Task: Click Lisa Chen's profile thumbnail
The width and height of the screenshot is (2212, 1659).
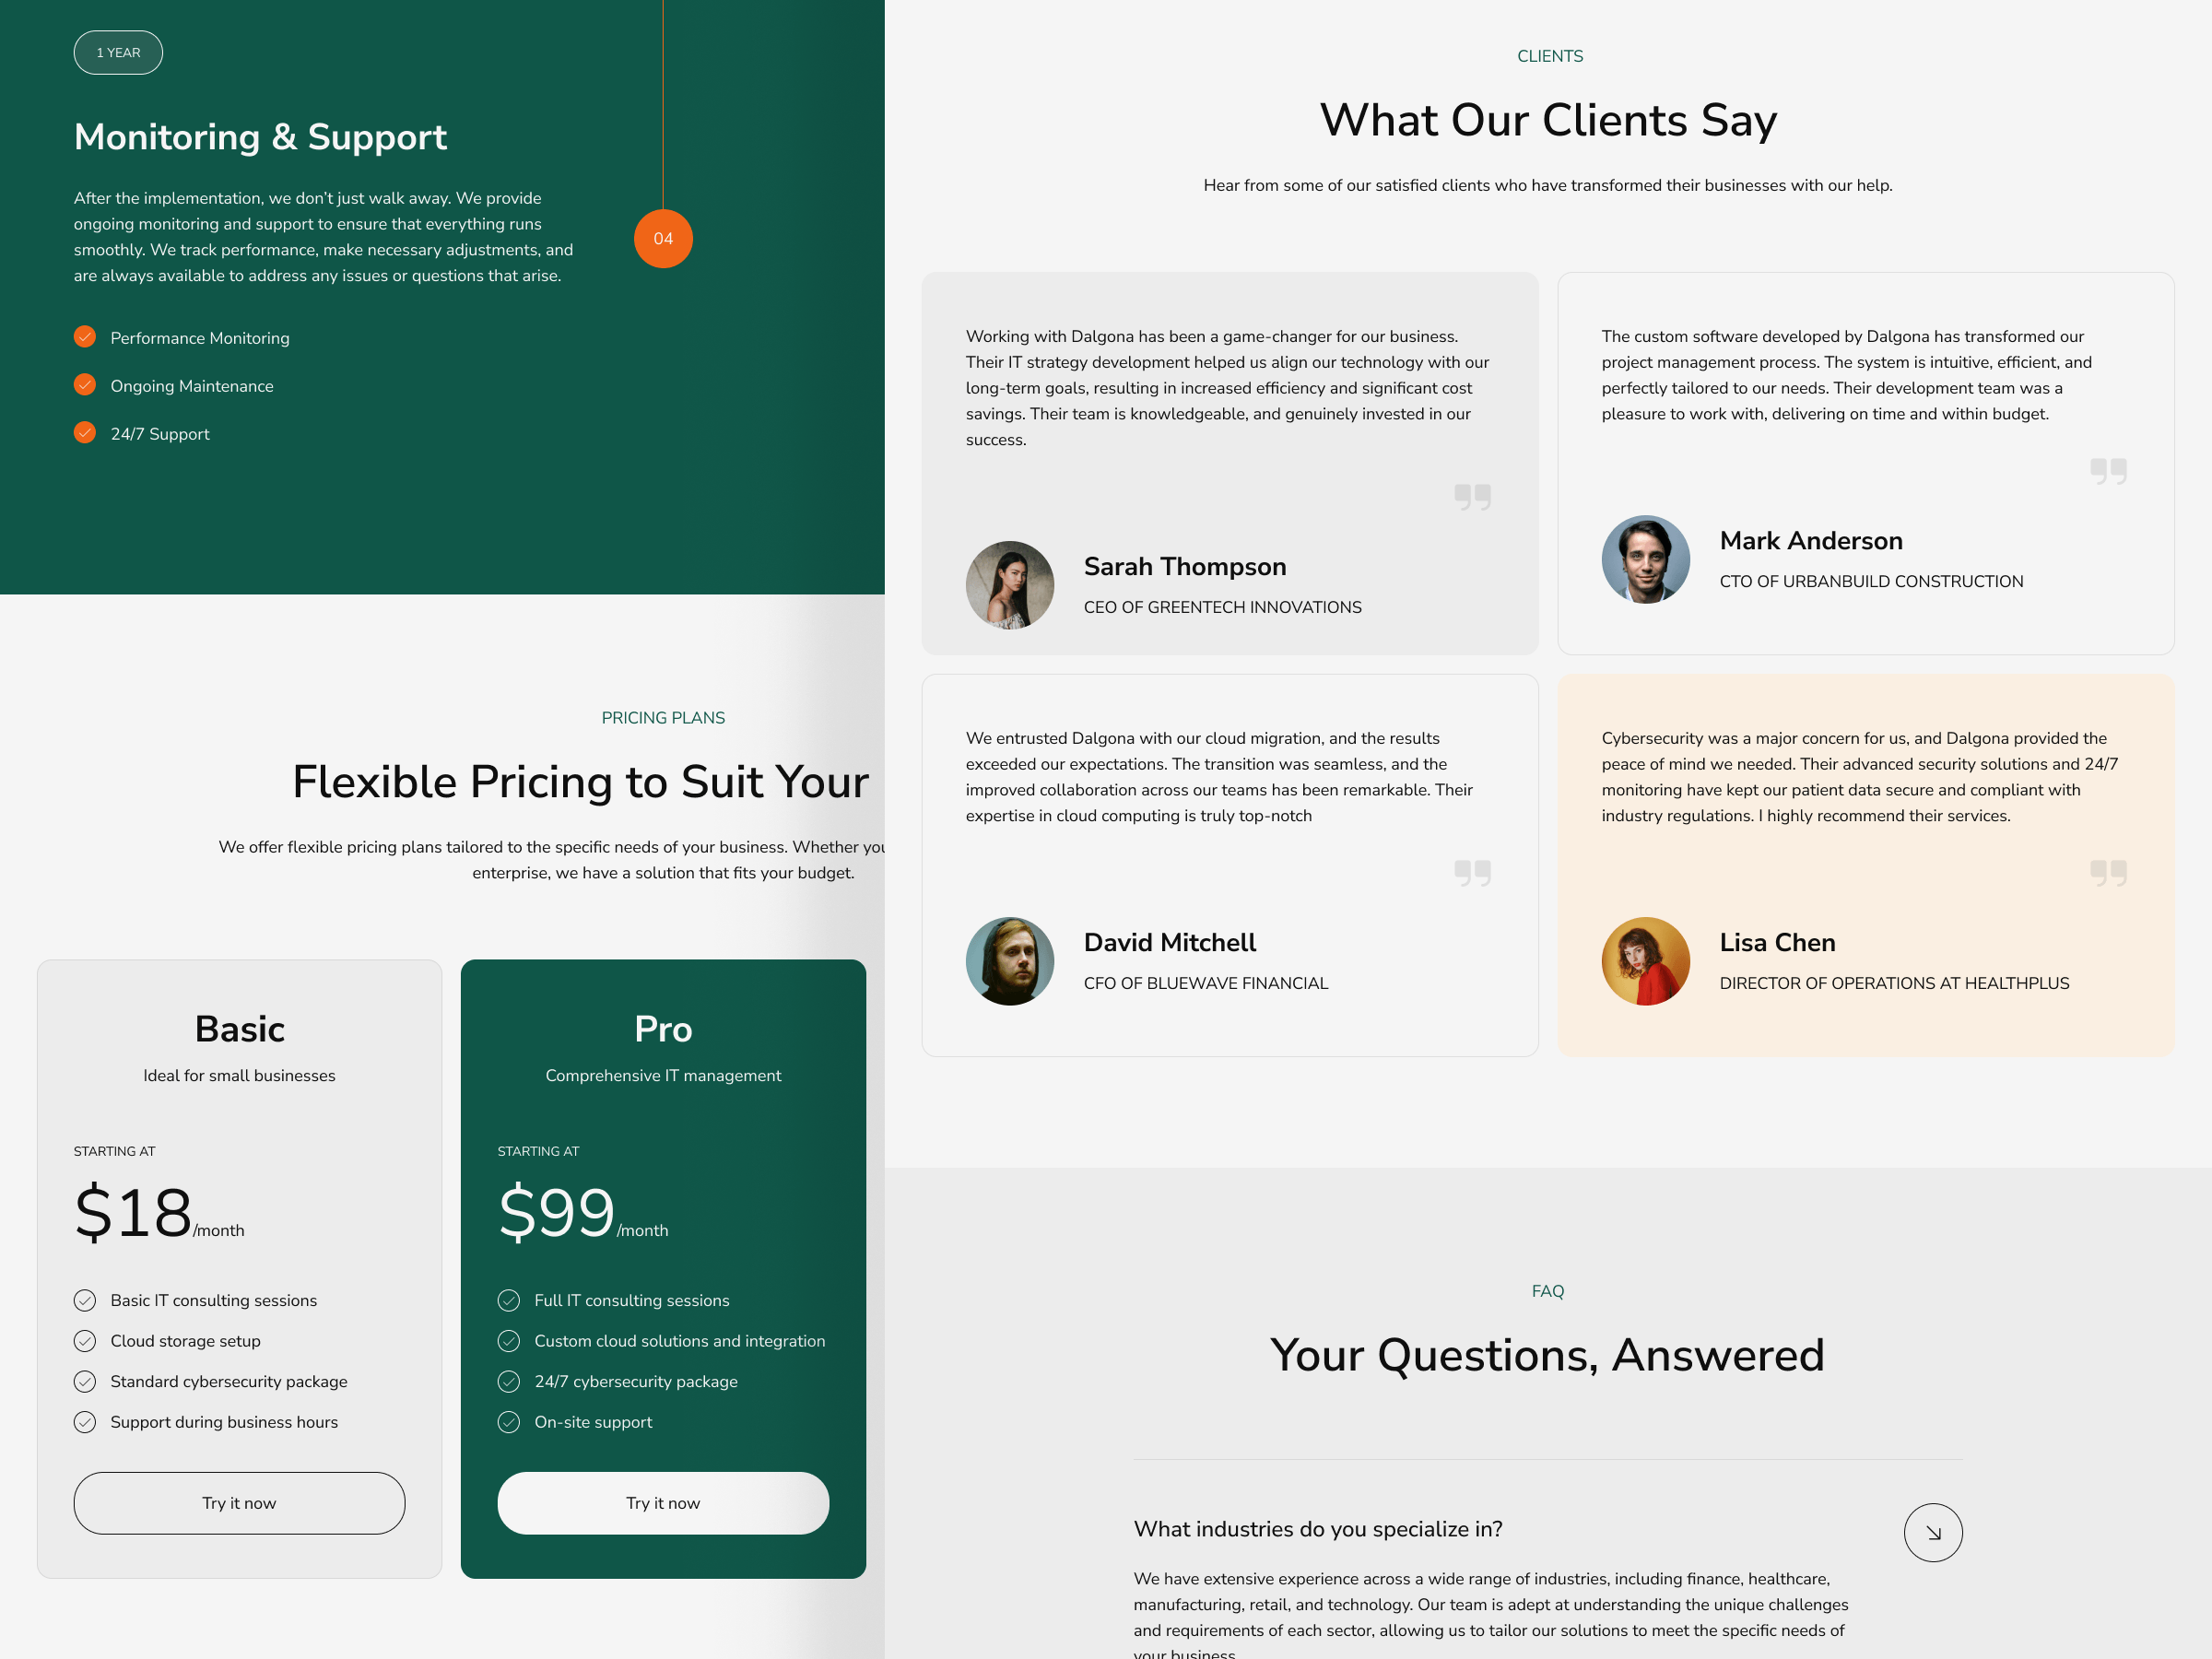Action: pos(1644,960)
